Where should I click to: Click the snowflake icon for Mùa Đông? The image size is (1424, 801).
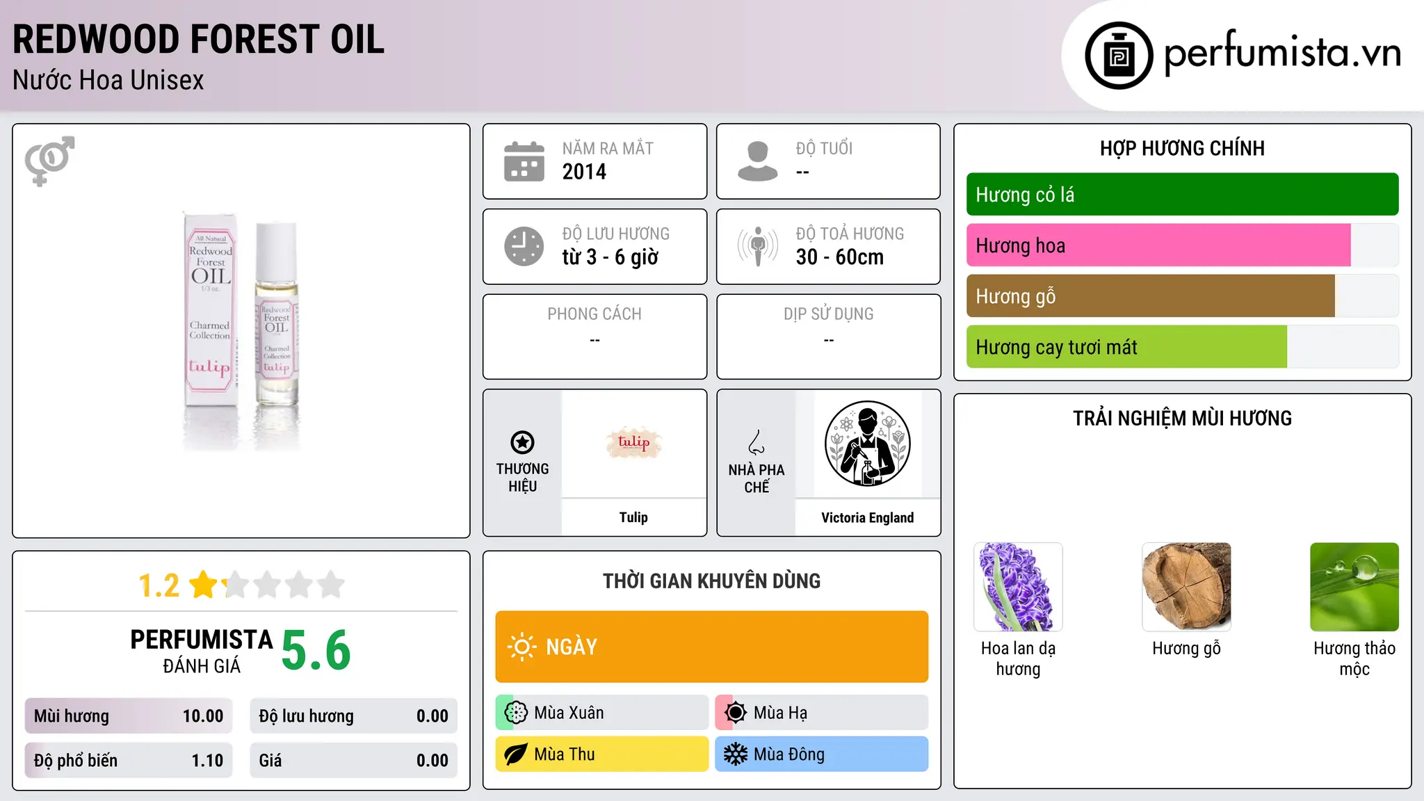[x=736, y=754]
